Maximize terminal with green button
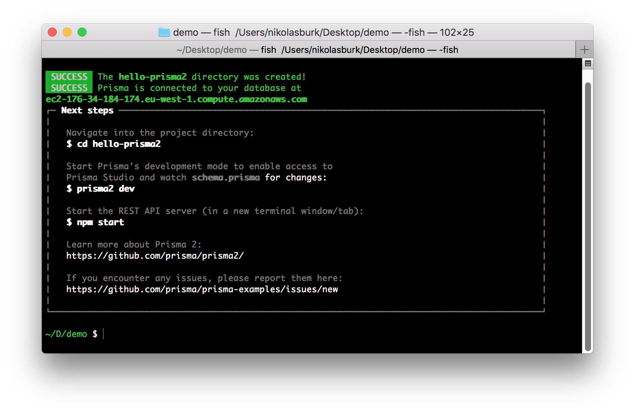The width and height of the screenshot is (635, 413). pyautogui.click(x=82, y=32)
